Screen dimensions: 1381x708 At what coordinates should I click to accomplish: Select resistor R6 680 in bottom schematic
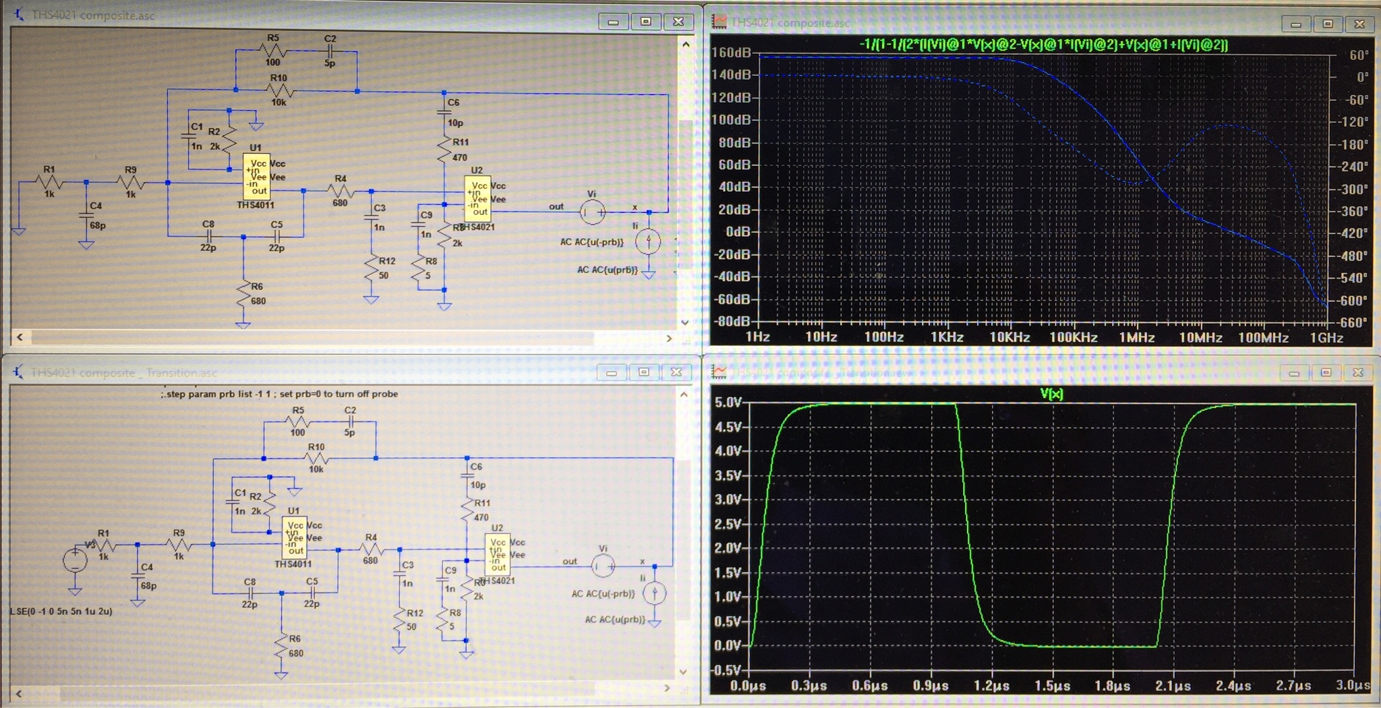pyautogui.click(x=282, y=647)
